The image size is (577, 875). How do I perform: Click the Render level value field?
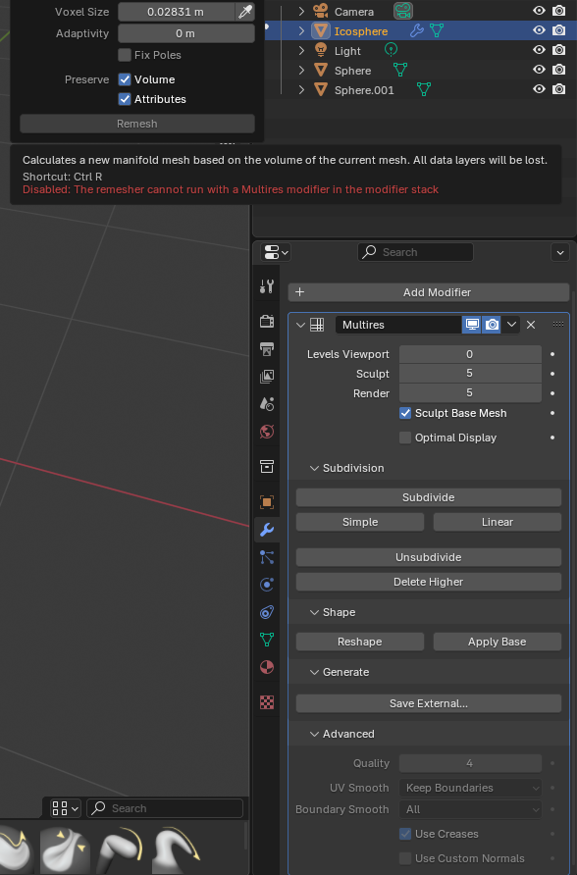470,392
